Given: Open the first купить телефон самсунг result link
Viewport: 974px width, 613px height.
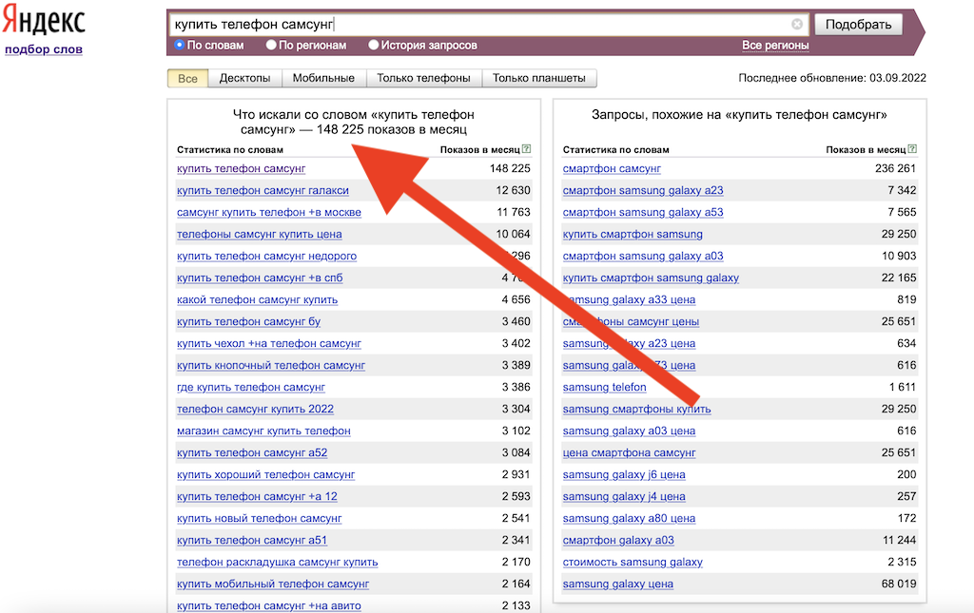Looking at the screenshot, I should tap(241, 169).
